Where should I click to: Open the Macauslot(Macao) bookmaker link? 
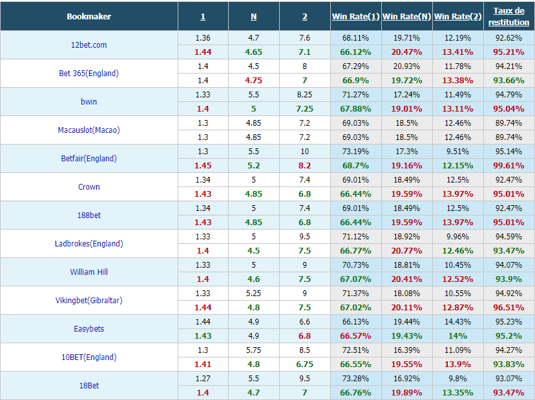pyautogui.click(x=89, y=130)
